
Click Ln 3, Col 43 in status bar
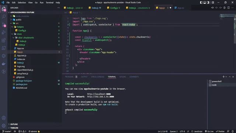click(x=163, y=132)
